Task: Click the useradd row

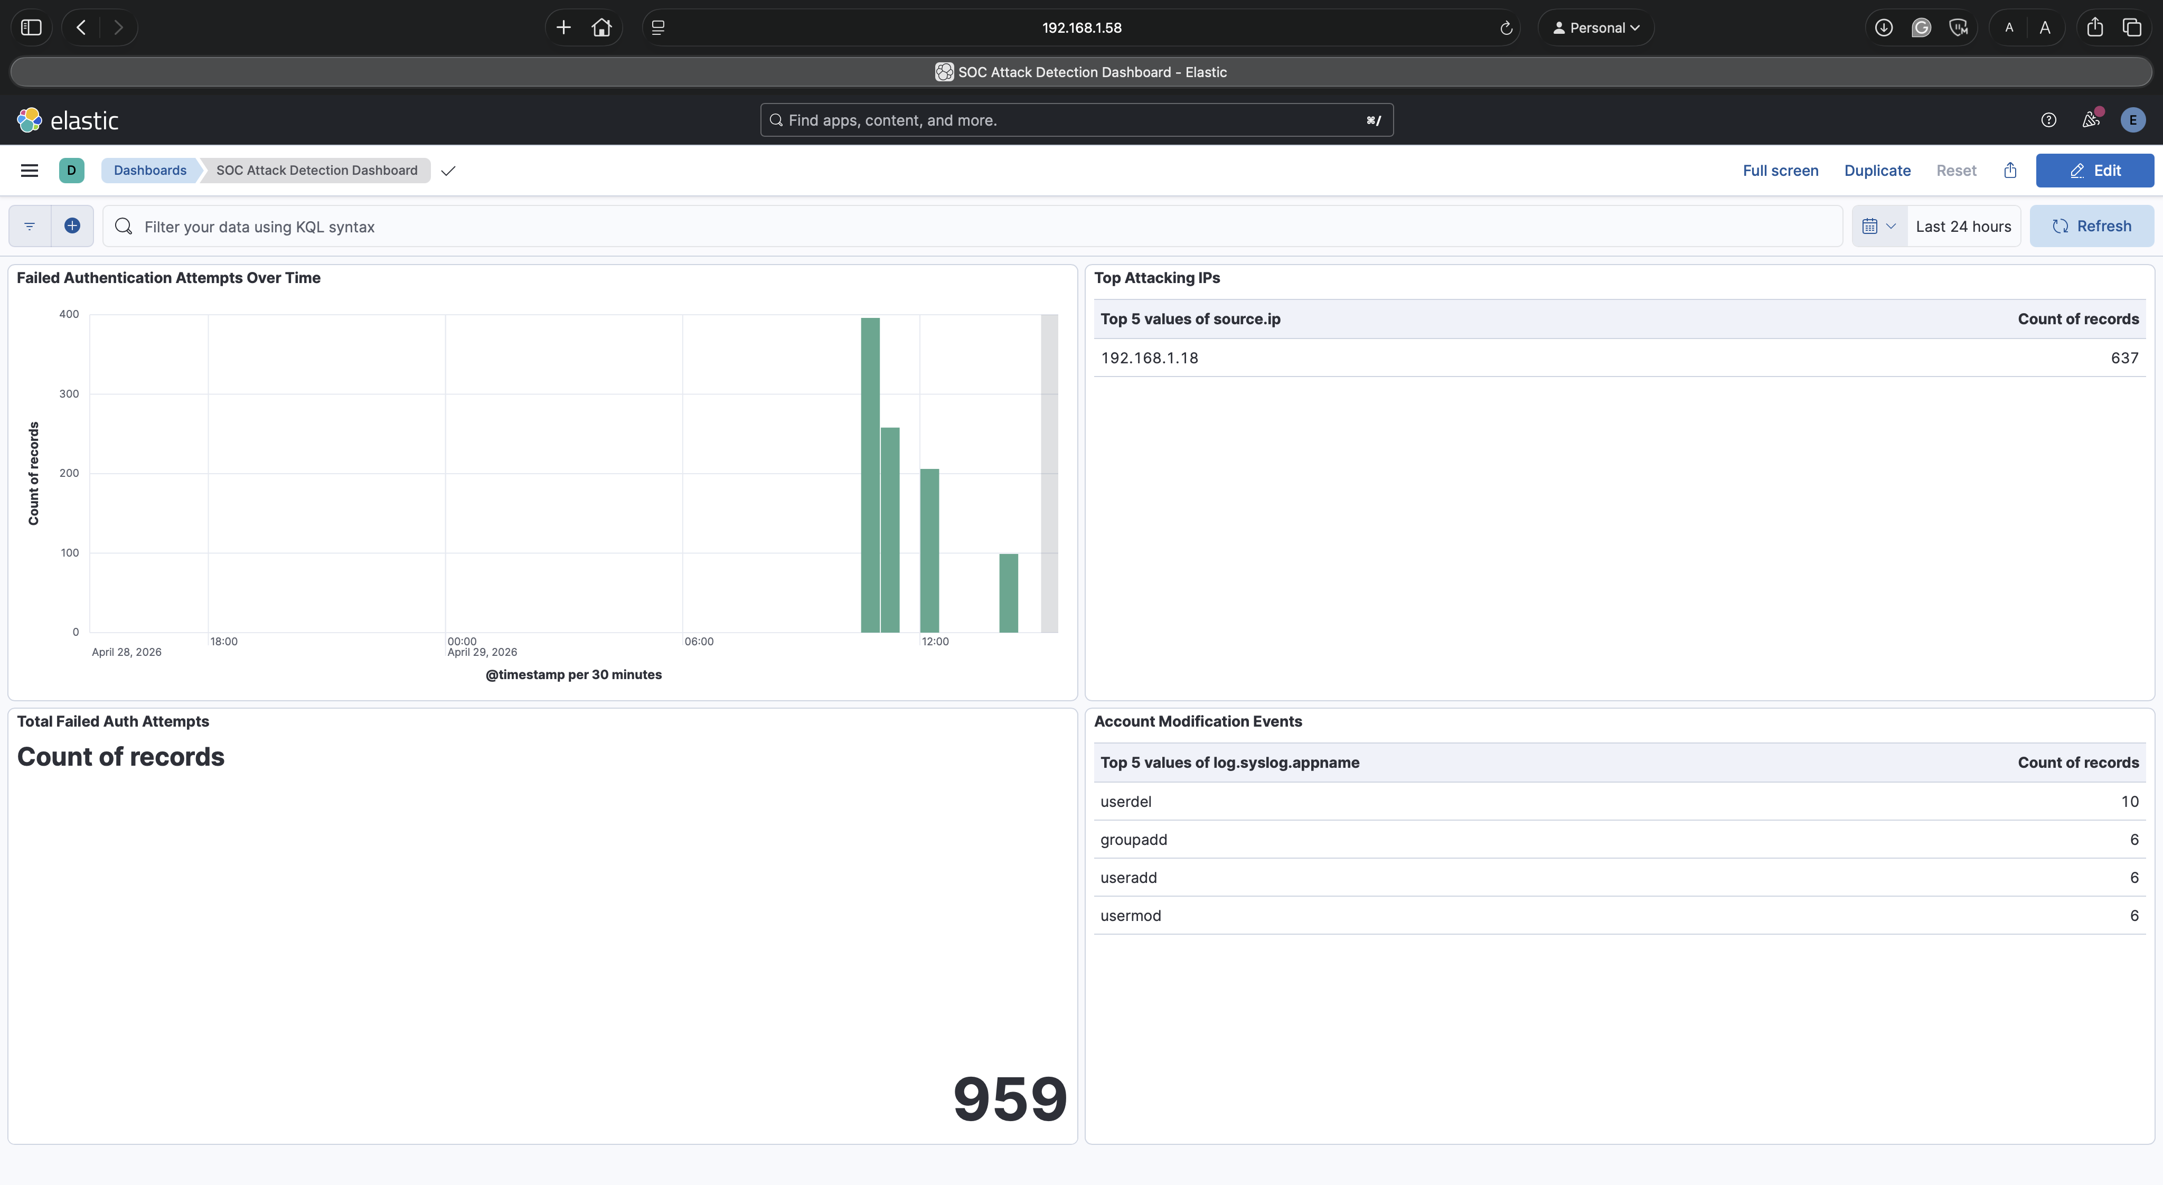Action: [x=1619, y=878]
